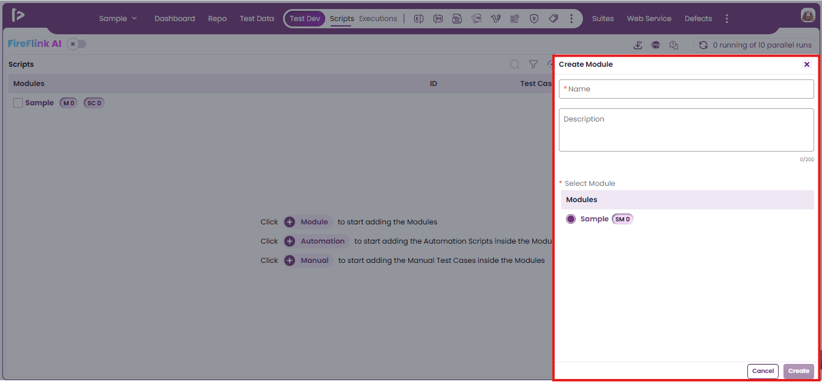Click the Sample label in Select Module list
822x382 pixels.
594,219
